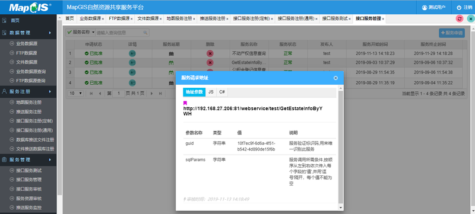The height and width of the screenshot is (214, 475).
Task: Click the red delete icon in row 2
Action: click(x=210, y=63)
